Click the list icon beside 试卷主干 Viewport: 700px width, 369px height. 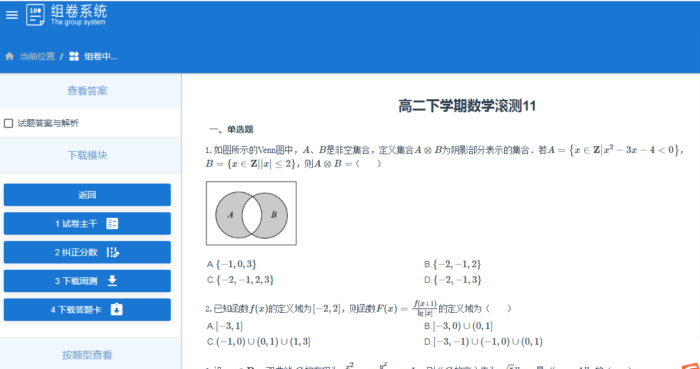[113, 224]
